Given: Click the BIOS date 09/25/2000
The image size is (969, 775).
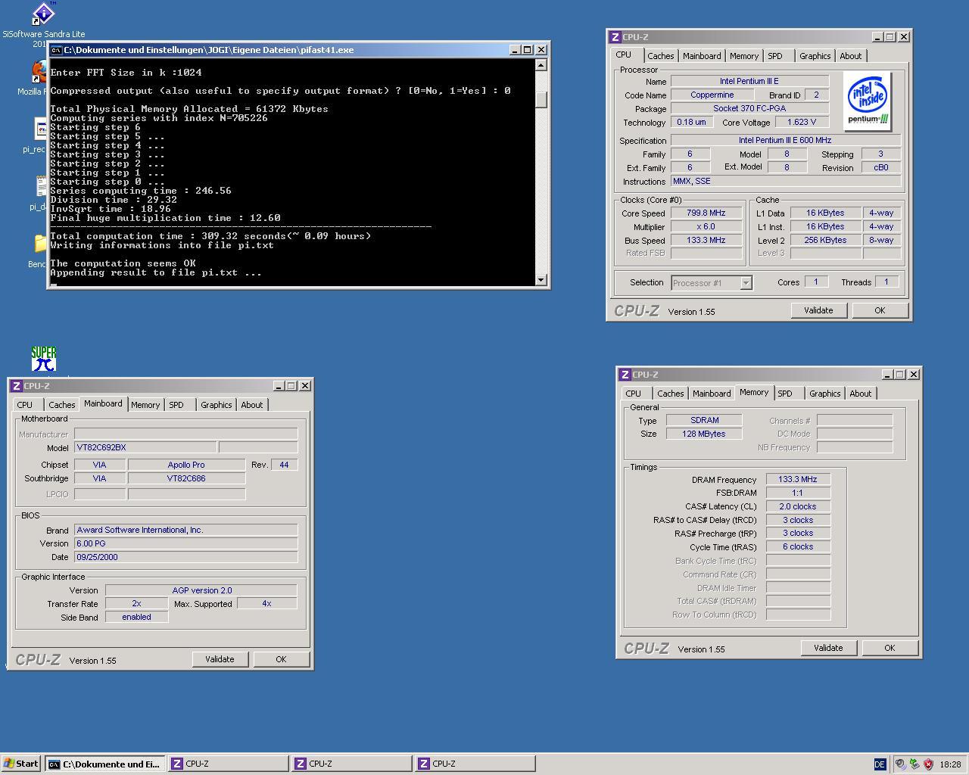Looking at the screenshot, I should click(x=185, y=557).
